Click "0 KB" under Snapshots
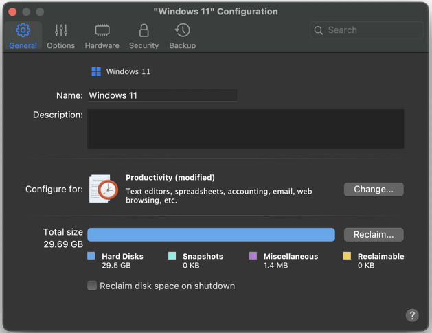The height and width of the screenshot is (333, 432). [191, 266]
